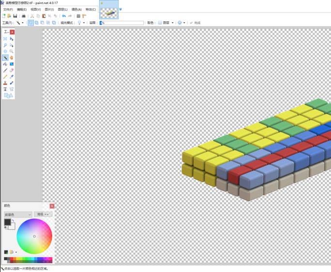Select the dark primary color swatch
Screen dimensions: 331x272
pos(7,222)
